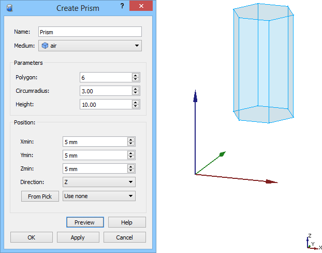Click the Circumradius value field
The width and height of the screenshot is (322, 253).
click(106, 91)
